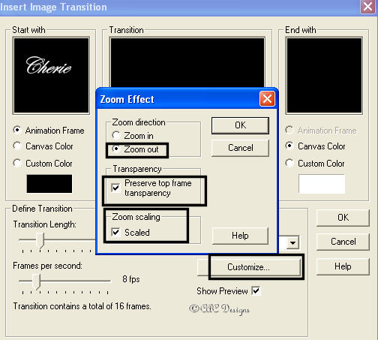Cancel the Zoom Effect dialog
Viewport: 378px width, 340px height.
click(240, 148)
